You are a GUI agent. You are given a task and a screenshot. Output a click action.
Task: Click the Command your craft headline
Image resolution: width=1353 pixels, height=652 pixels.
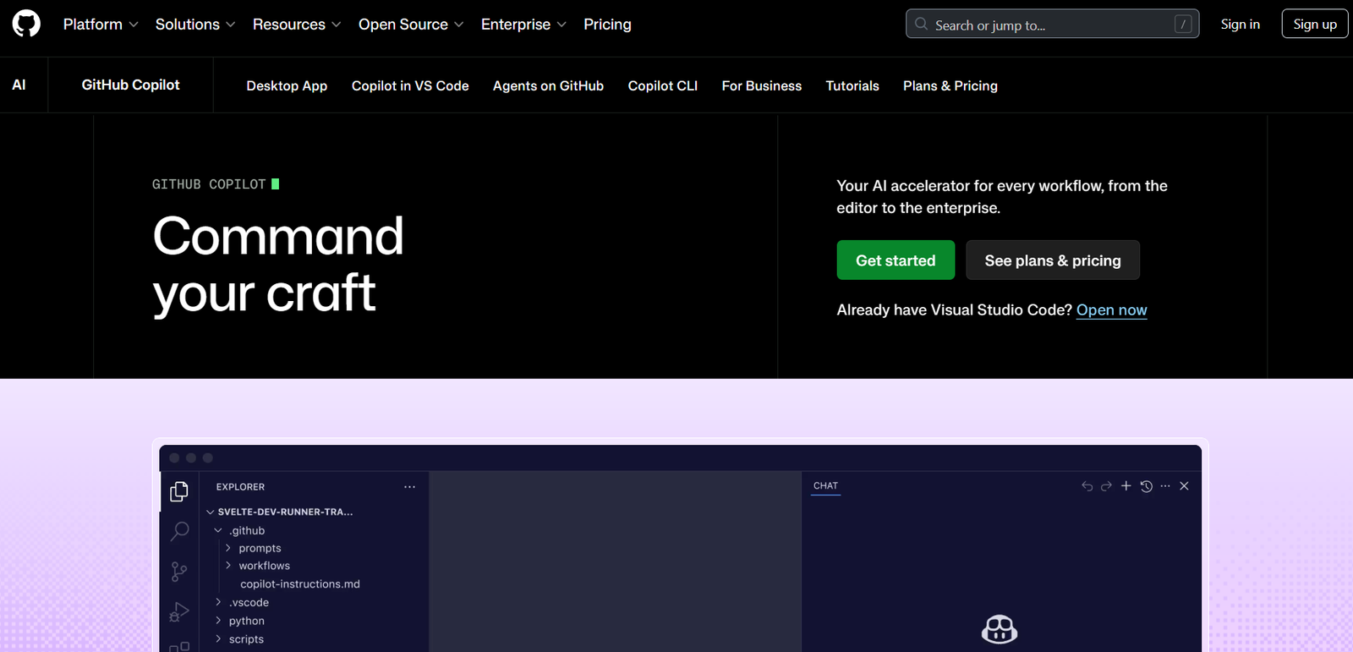click(278, 264)
